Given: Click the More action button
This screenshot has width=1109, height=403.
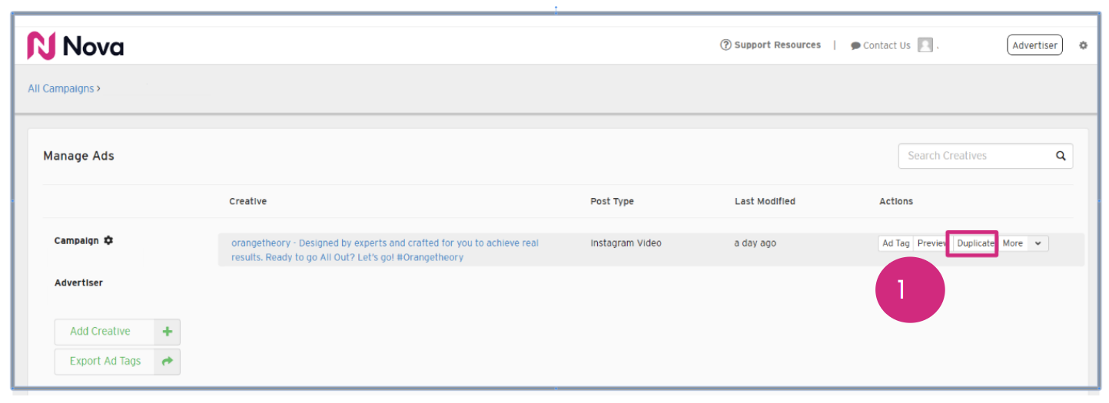Looking at the screenshot, I should tap(1012, 243).
